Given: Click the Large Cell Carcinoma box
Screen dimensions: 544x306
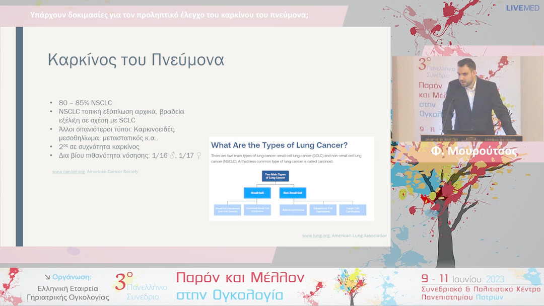Looking at the screenshot, I should (x=353, y=210).
